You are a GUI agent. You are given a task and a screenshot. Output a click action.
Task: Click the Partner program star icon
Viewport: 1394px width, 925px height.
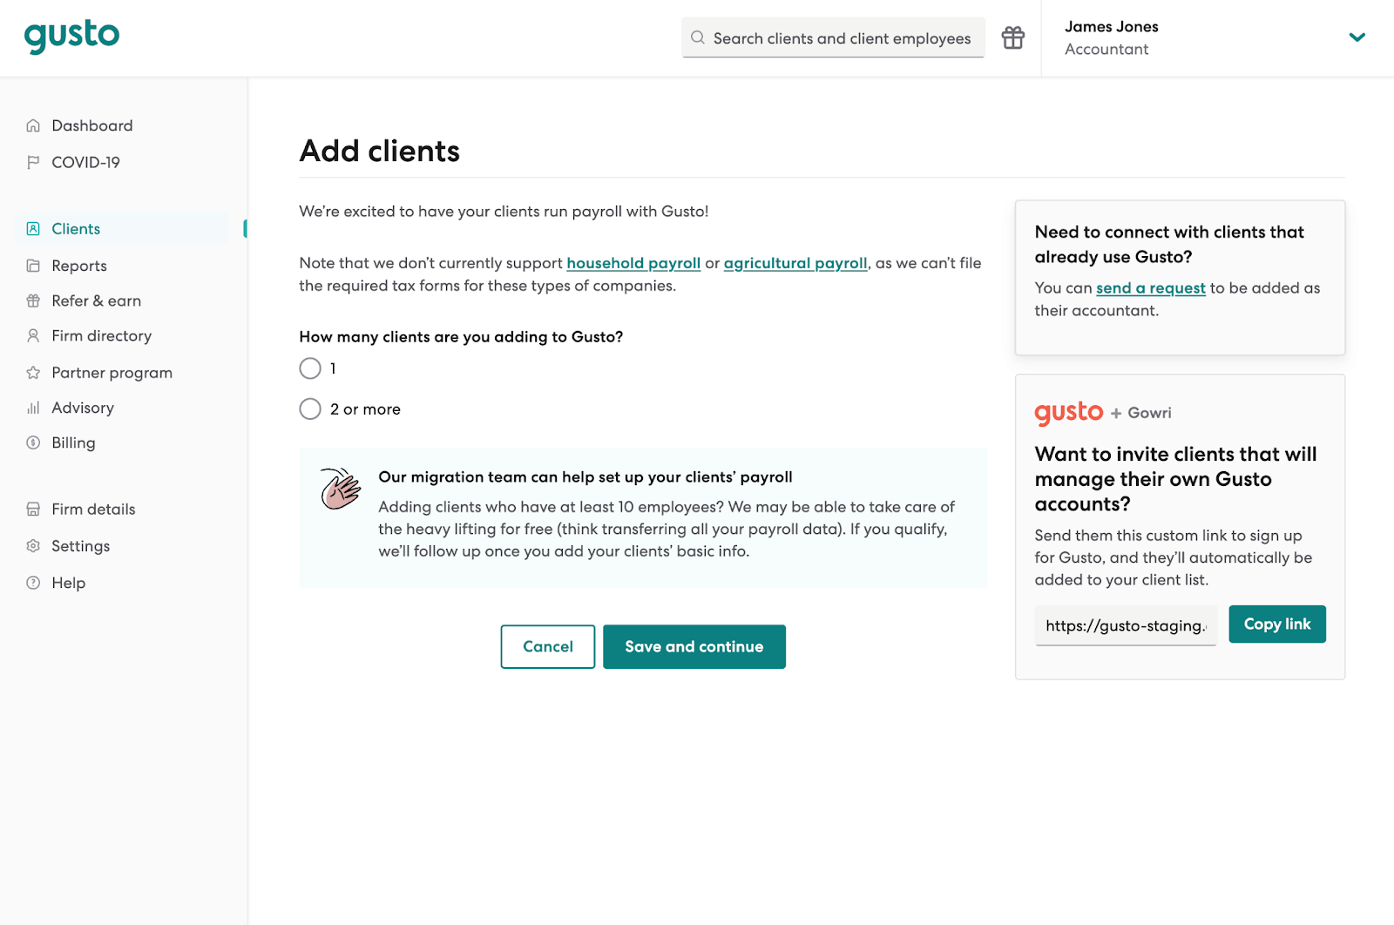33,373
